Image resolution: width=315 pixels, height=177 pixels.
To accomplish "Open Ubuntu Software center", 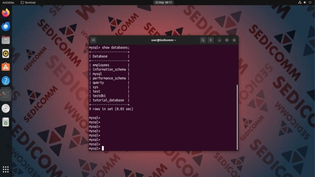I will (6, 67).
